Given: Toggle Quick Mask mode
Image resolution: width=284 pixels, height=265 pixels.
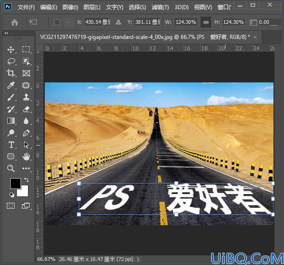Looking at the screenshot, I should pyautogui.click(x=11, y=206).
